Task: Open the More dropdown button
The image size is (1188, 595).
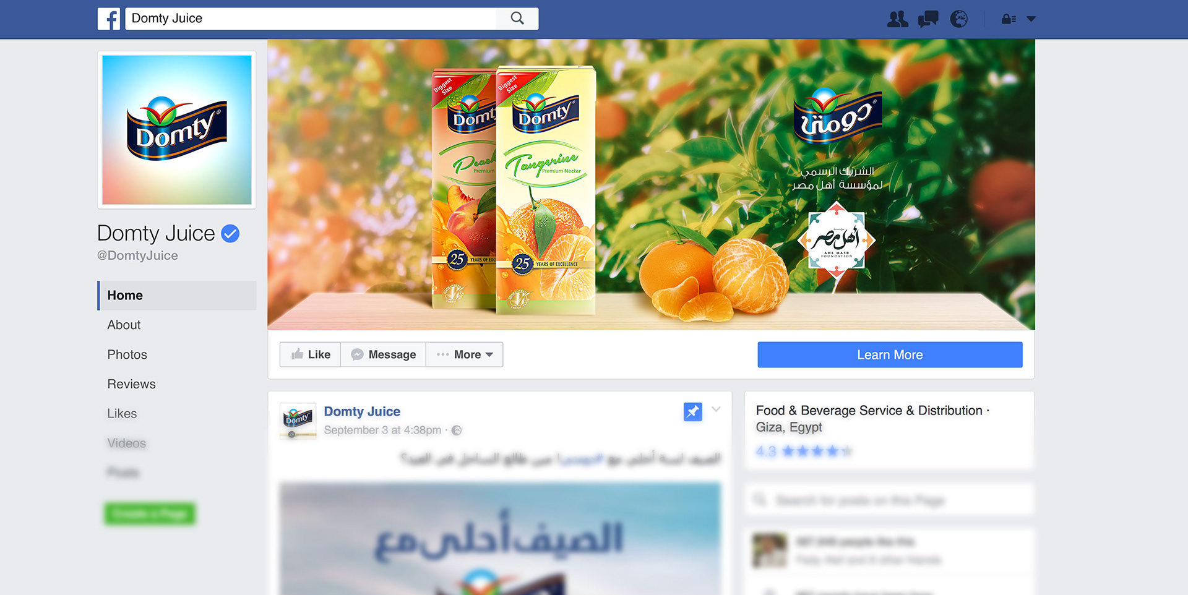Action: coord(465,354)
